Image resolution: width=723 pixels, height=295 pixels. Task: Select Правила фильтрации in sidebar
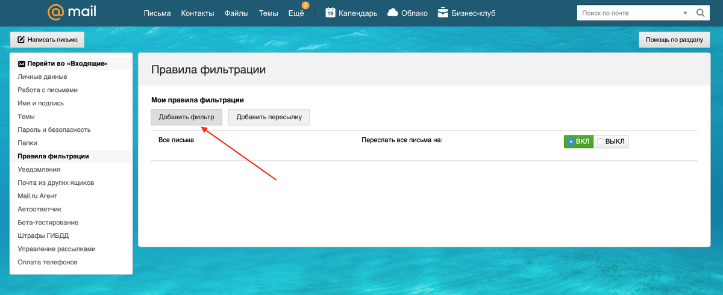53,156
